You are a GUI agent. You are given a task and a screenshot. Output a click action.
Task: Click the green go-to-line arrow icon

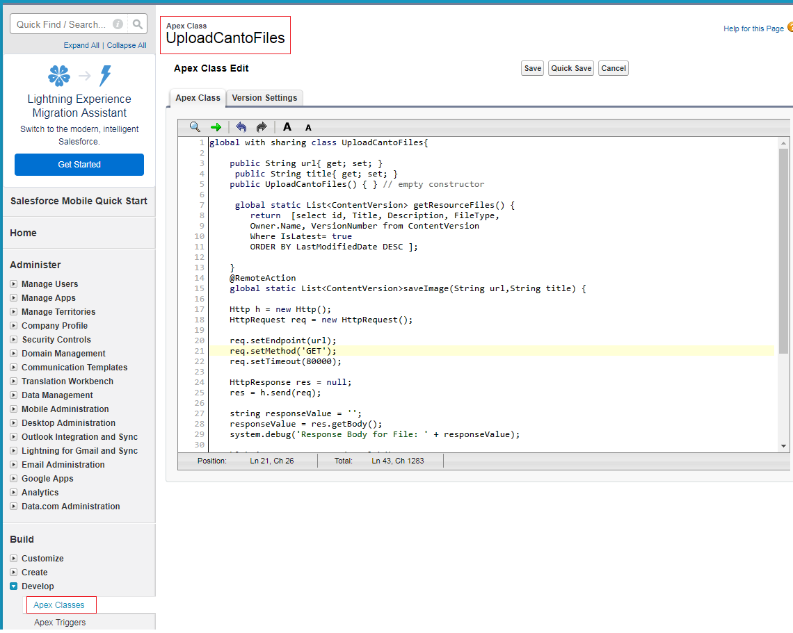tap(216, 127)
